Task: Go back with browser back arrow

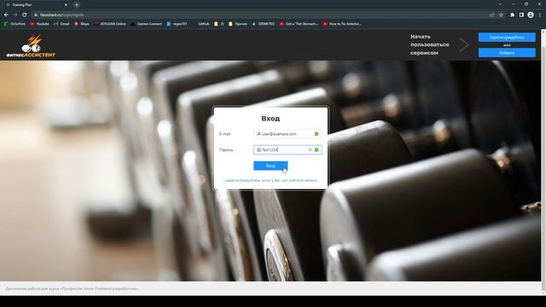Action: 6,15
